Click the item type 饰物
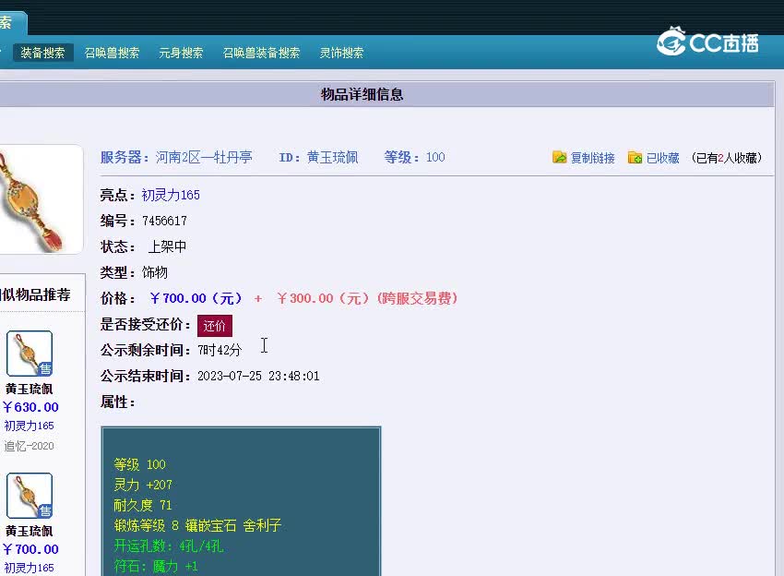The image size is (784, 576). tap(155, 272)
